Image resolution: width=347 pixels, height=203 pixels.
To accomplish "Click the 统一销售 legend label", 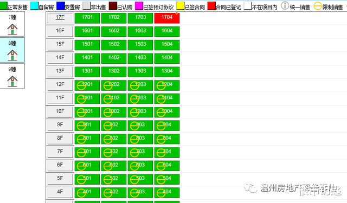I will pos(300,7).
